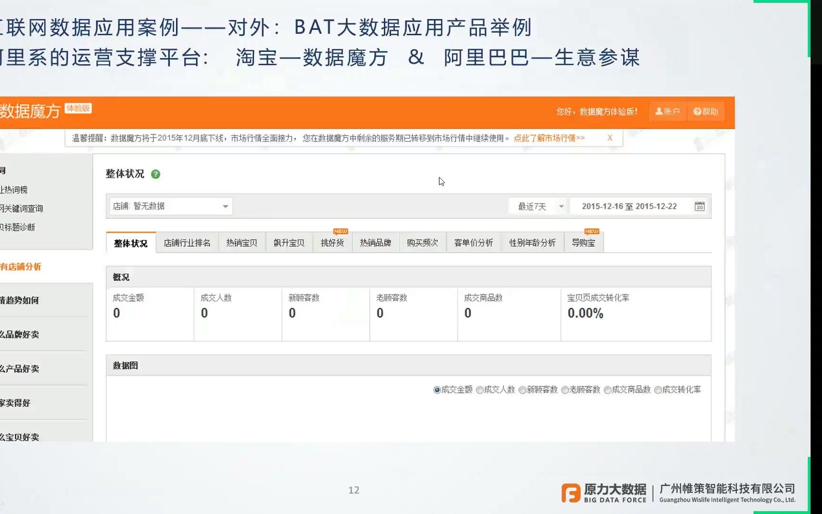The height and width of the screenshot is (514, 822).
Task: Open the 购买频次 tab
Action: click(422, 243)
